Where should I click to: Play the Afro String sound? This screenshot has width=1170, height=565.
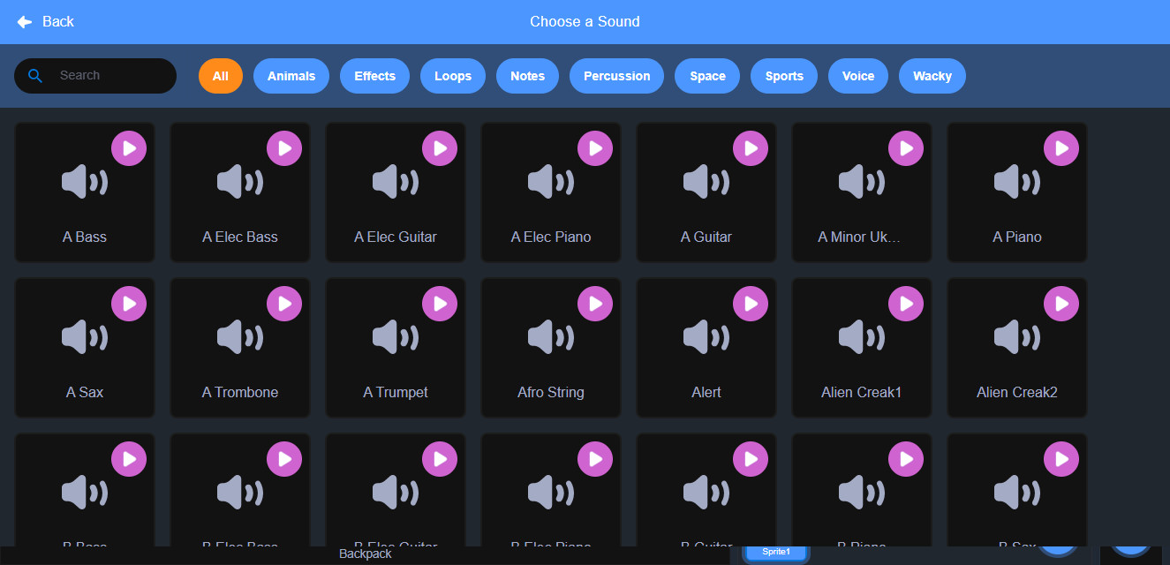click(595, 303)
